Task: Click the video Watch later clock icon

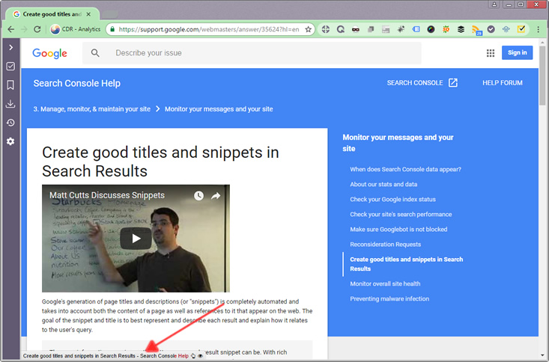Action: 198,195
